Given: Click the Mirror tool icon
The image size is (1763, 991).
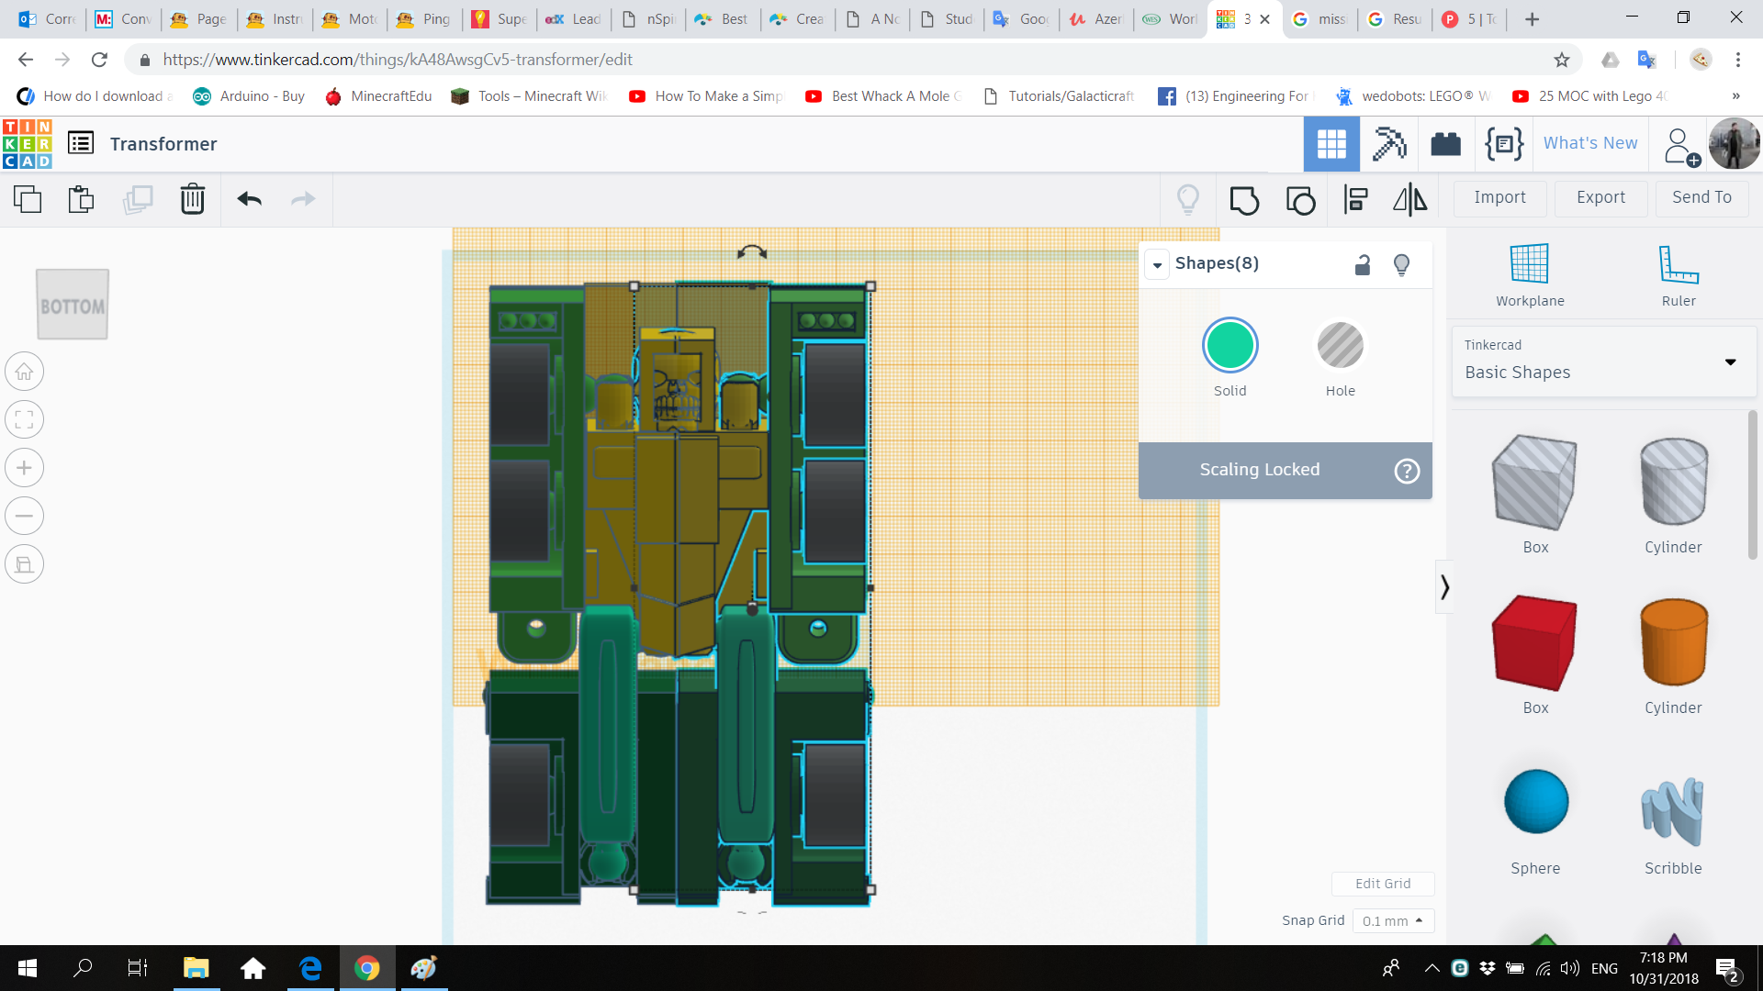Looking at the screenshot, I should (x=1409, y=199).
